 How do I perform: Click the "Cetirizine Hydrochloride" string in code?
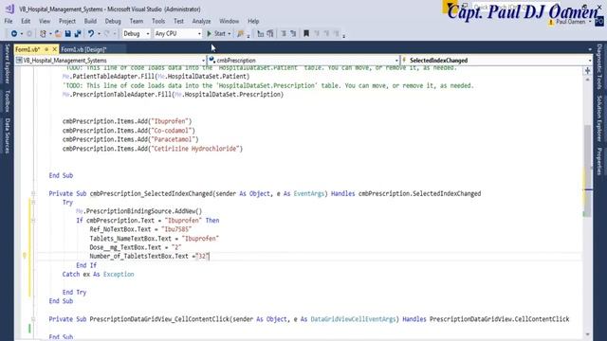195,149
